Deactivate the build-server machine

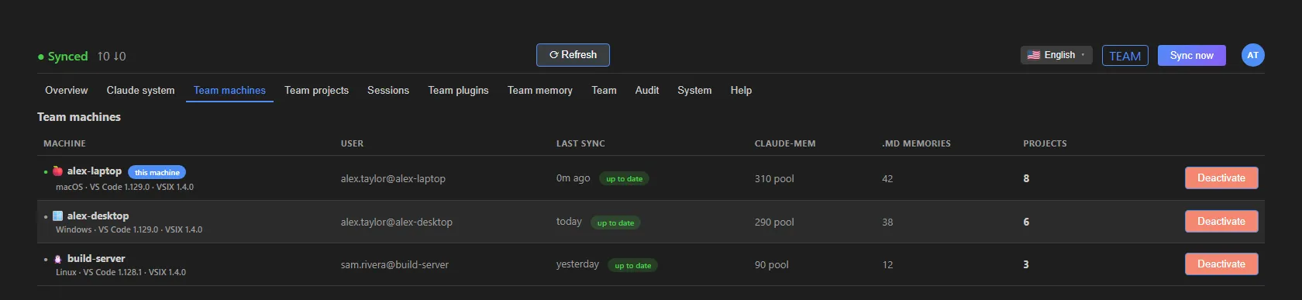coord(1221,264)
